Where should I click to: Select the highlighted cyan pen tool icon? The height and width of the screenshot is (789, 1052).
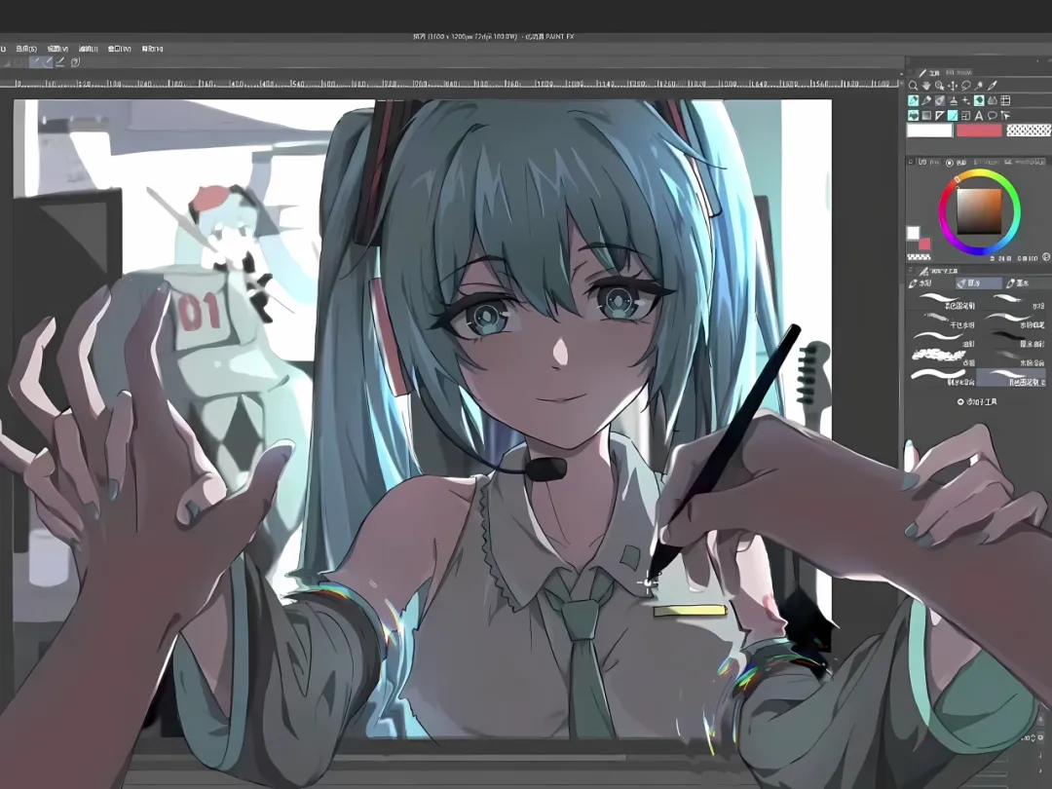point(913,100)
